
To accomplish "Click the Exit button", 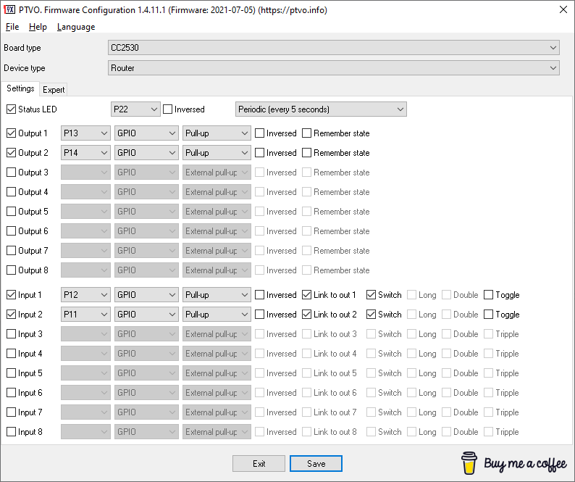I will click(259, 464).
